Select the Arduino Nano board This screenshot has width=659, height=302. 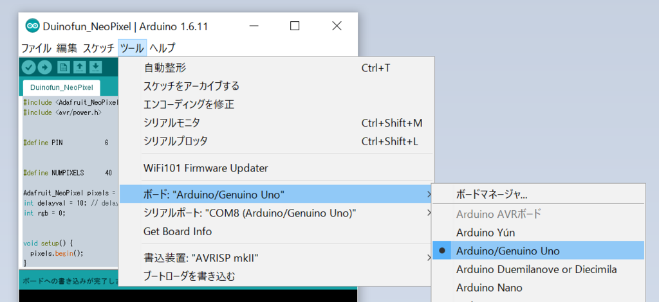point(538,288)
